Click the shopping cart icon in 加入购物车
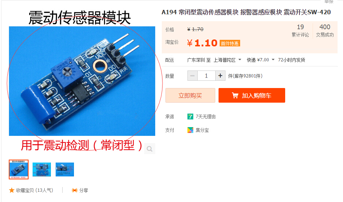The height and width of the screenshot is (202, 343). (x=235, y=95)
